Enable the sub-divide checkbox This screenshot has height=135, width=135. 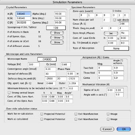pyautogui.click(x=114, y=20)
